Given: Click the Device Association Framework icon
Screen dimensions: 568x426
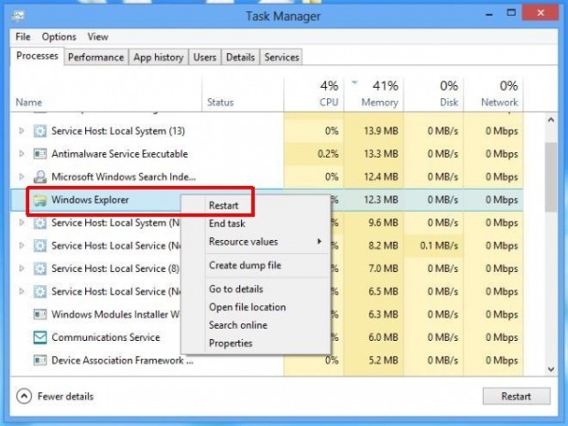Looking at the screenshot, I should coord(39,360).
